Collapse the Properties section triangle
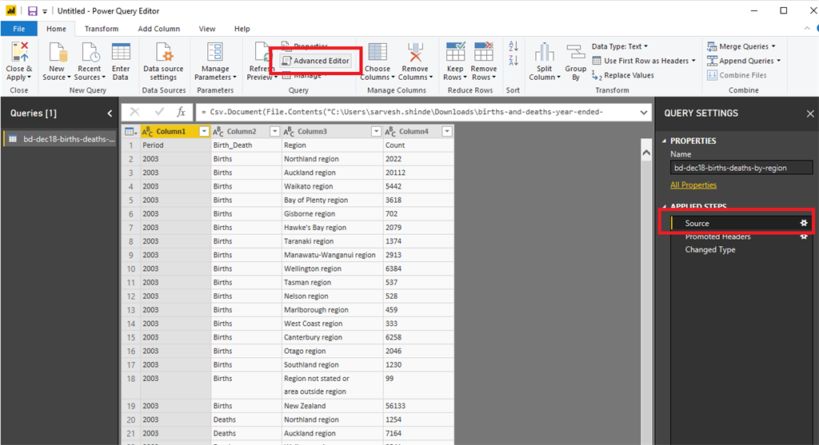Image resolution: width=819 pixels, height=445 pixels. pyautogui.click(x=665, y=141)
